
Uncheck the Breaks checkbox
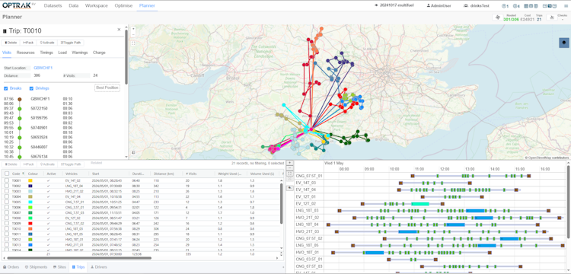tap(6, 88)
